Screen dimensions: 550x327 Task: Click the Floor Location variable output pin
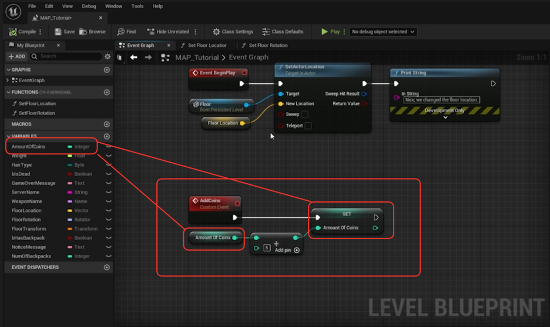[x=242, y=123]
